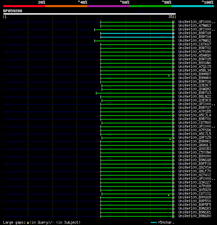Select the UniRef100_B9RTV1 label
The width and height of the screenshot is (217, 225).
[195, 119]
